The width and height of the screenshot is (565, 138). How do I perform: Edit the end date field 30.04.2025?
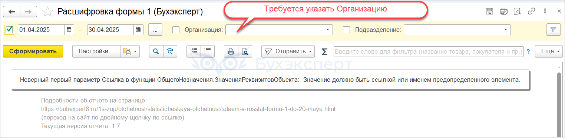tap(110, 30)
